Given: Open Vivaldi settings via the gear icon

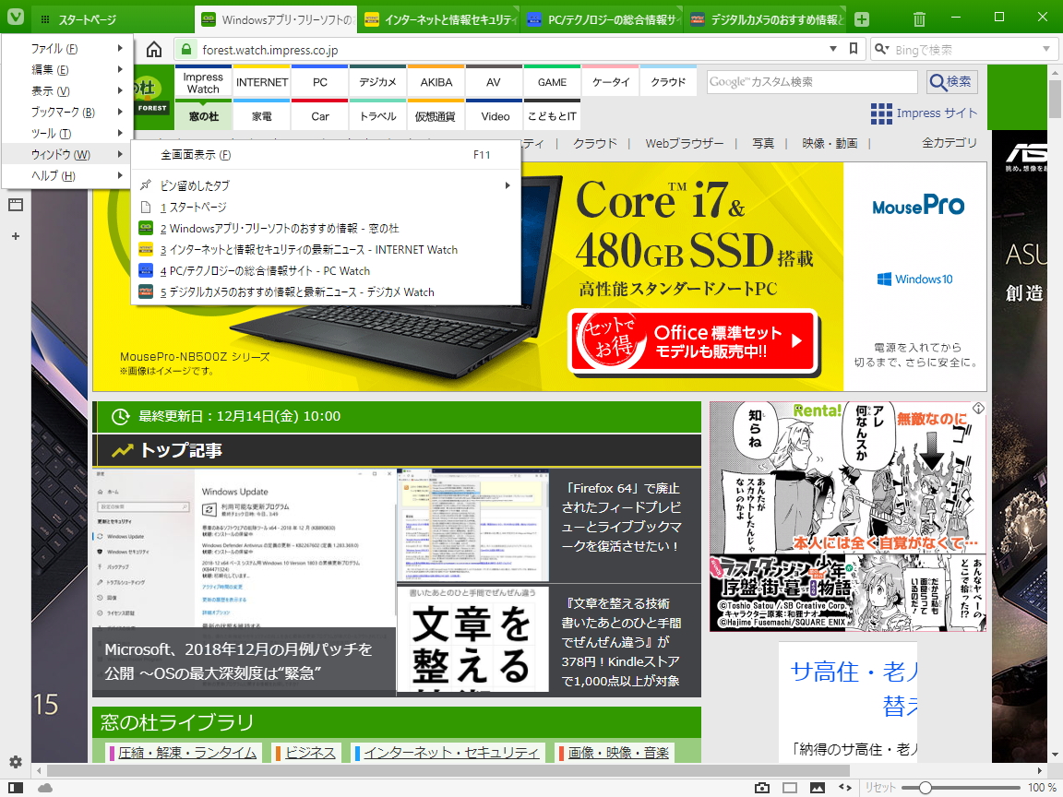Looking at the screenshot, I should click(x=15, y=762).
